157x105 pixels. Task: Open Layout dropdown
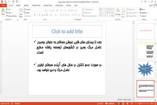point(27,9)
